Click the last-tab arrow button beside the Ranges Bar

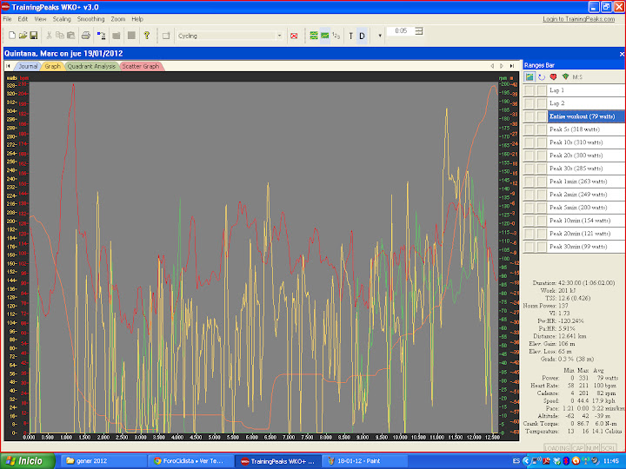(x=512, y=66)
